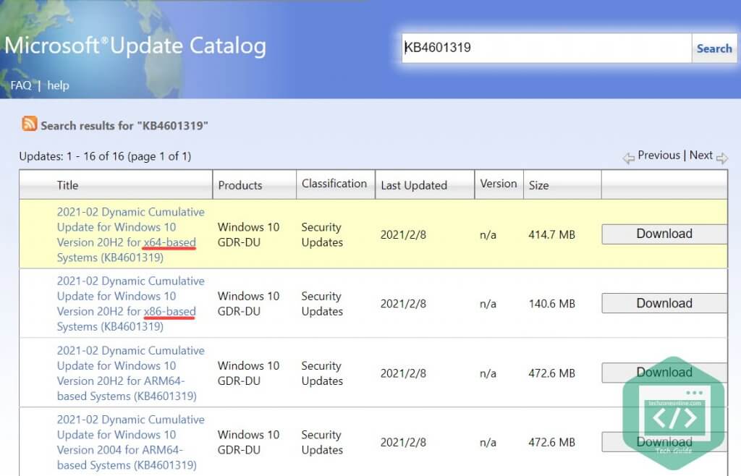
Task: Download the 140.6 MB x86 update
Action: click(664, 303)
